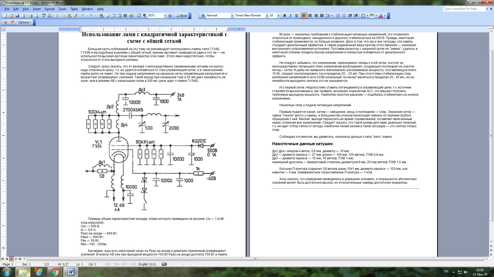The image size is (494, 277).
Task: Open the PDF Options dropdown
Action: (x=25, y=22)
